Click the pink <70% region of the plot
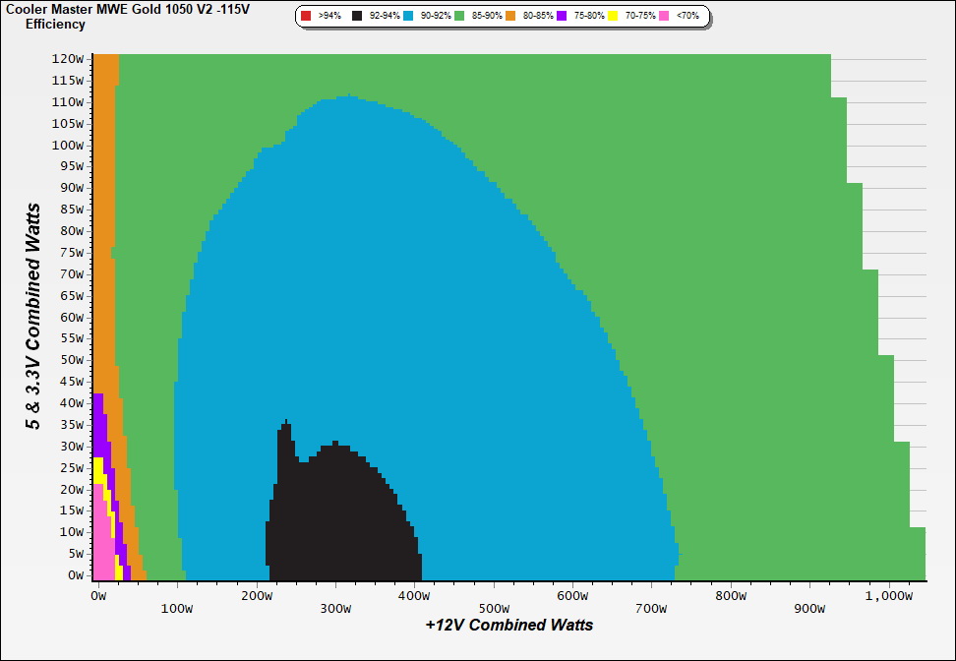This screenshot has width=956, height=661. coord(101,551)
